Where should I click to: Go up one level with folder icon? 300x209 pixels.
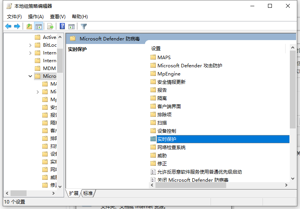29,26
